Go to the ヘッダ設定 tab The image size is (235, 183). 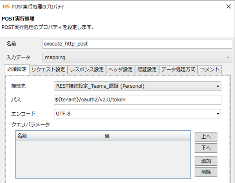coord(120,69)
